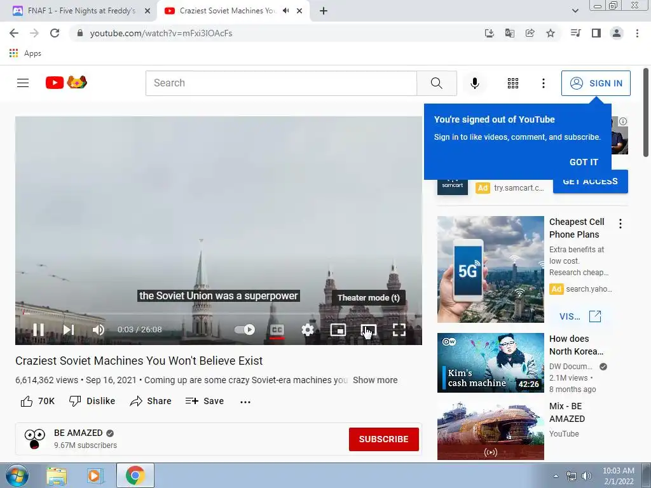Bookmark this page with star
Image resolution: width=651 pixels, height=488 pixels.
tap(551, 33)
